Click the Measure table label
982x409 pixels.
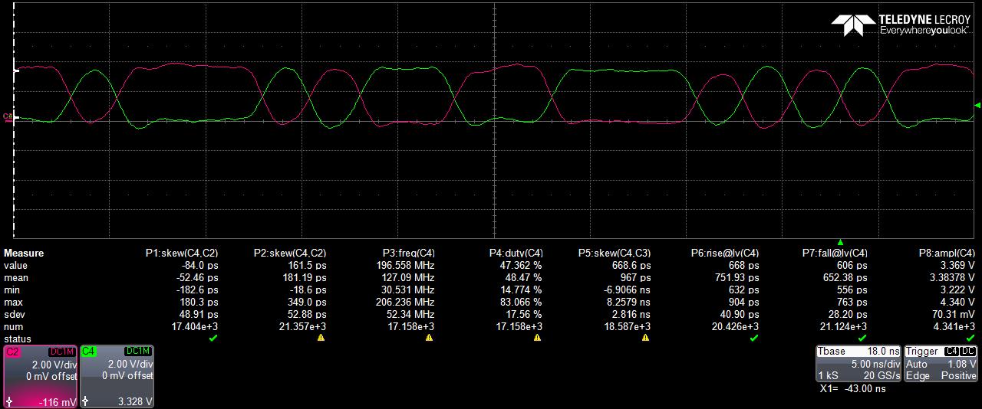coord(24,254)
